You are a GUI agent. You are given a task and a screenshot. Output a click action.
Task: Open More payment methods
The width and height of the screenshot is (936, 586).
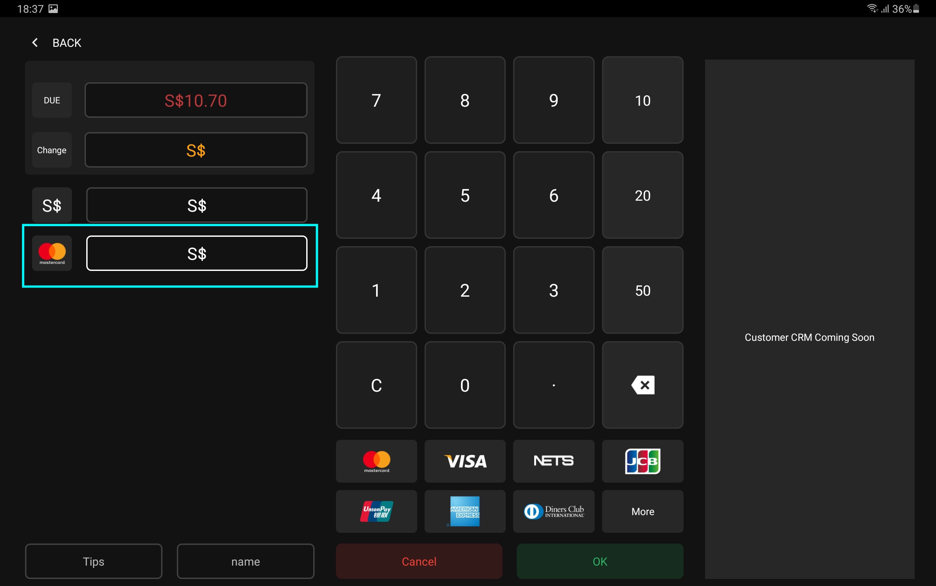(x=642, y=511)
